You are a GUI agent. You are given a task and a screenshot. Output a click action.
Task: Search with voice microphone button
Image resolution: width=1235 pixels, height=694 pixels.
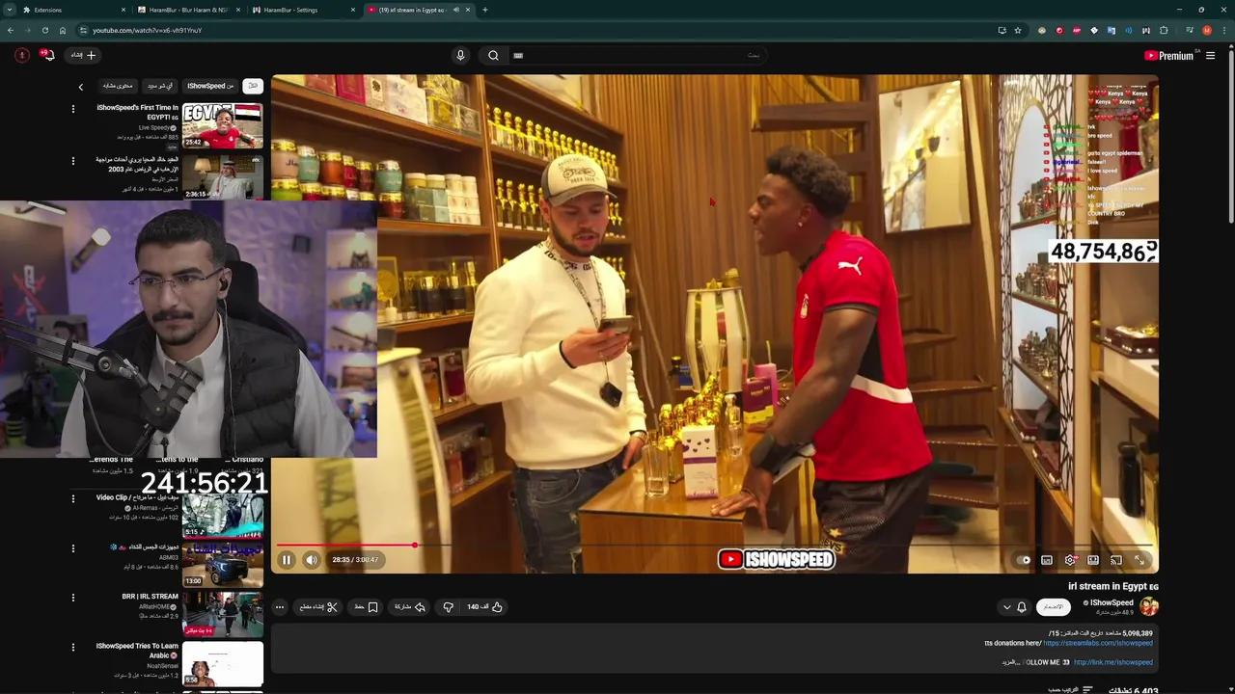[460, 56]
